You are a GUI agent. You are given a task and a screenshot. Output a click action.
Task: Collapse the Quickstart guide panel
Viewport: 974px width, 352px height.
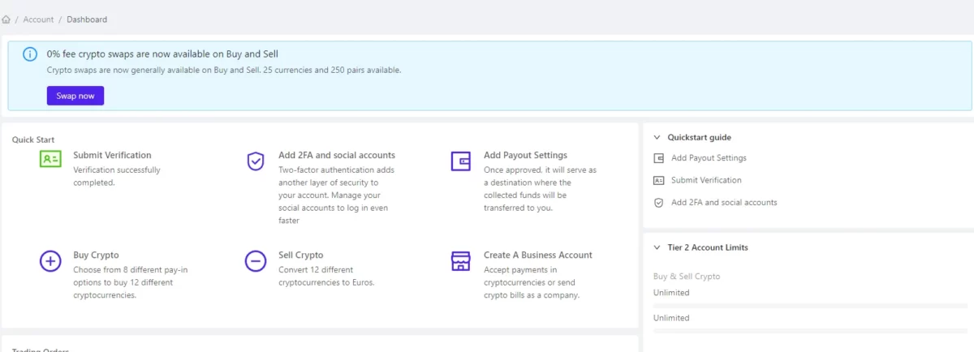pos(657,138)
